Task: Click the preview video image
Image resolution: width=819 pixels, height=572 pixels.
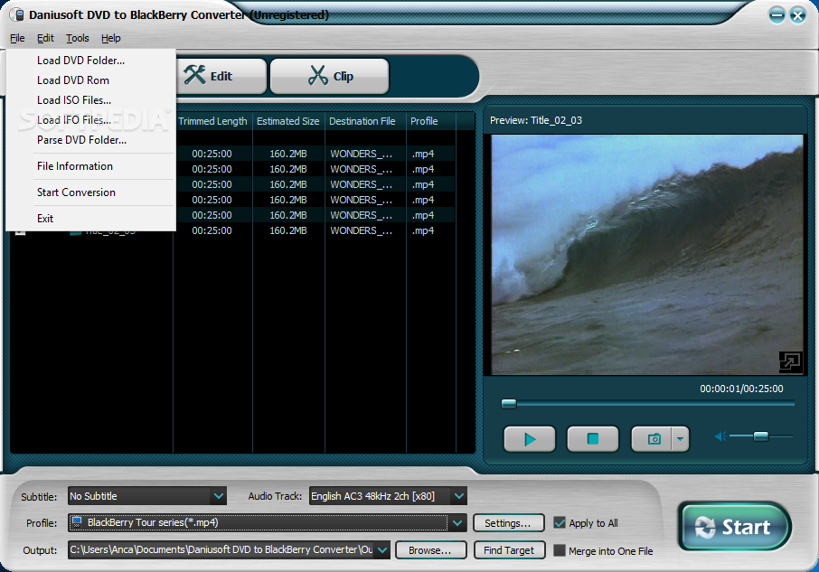Action: tap(647, 255)
